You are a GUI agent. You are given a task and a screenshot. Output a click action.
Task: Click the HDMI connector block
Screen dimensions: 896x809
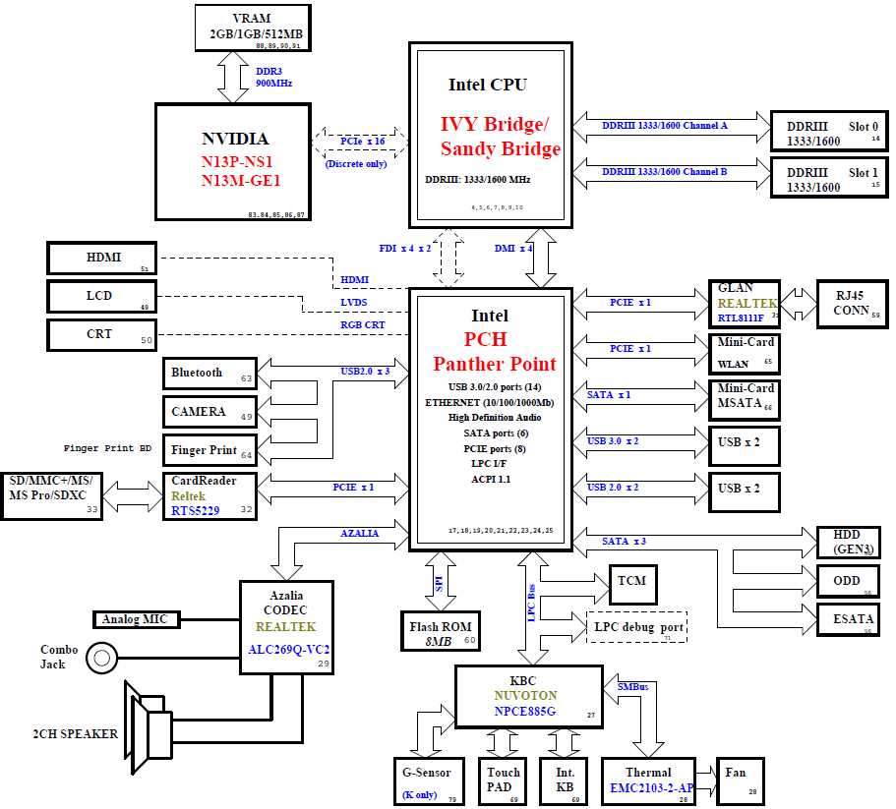(x=101, y=259)
